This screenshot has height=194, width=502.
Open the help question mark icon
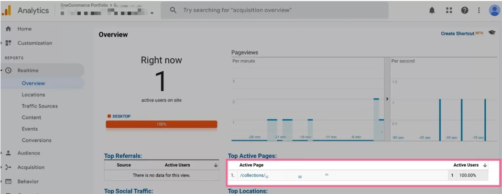point(465,11)
